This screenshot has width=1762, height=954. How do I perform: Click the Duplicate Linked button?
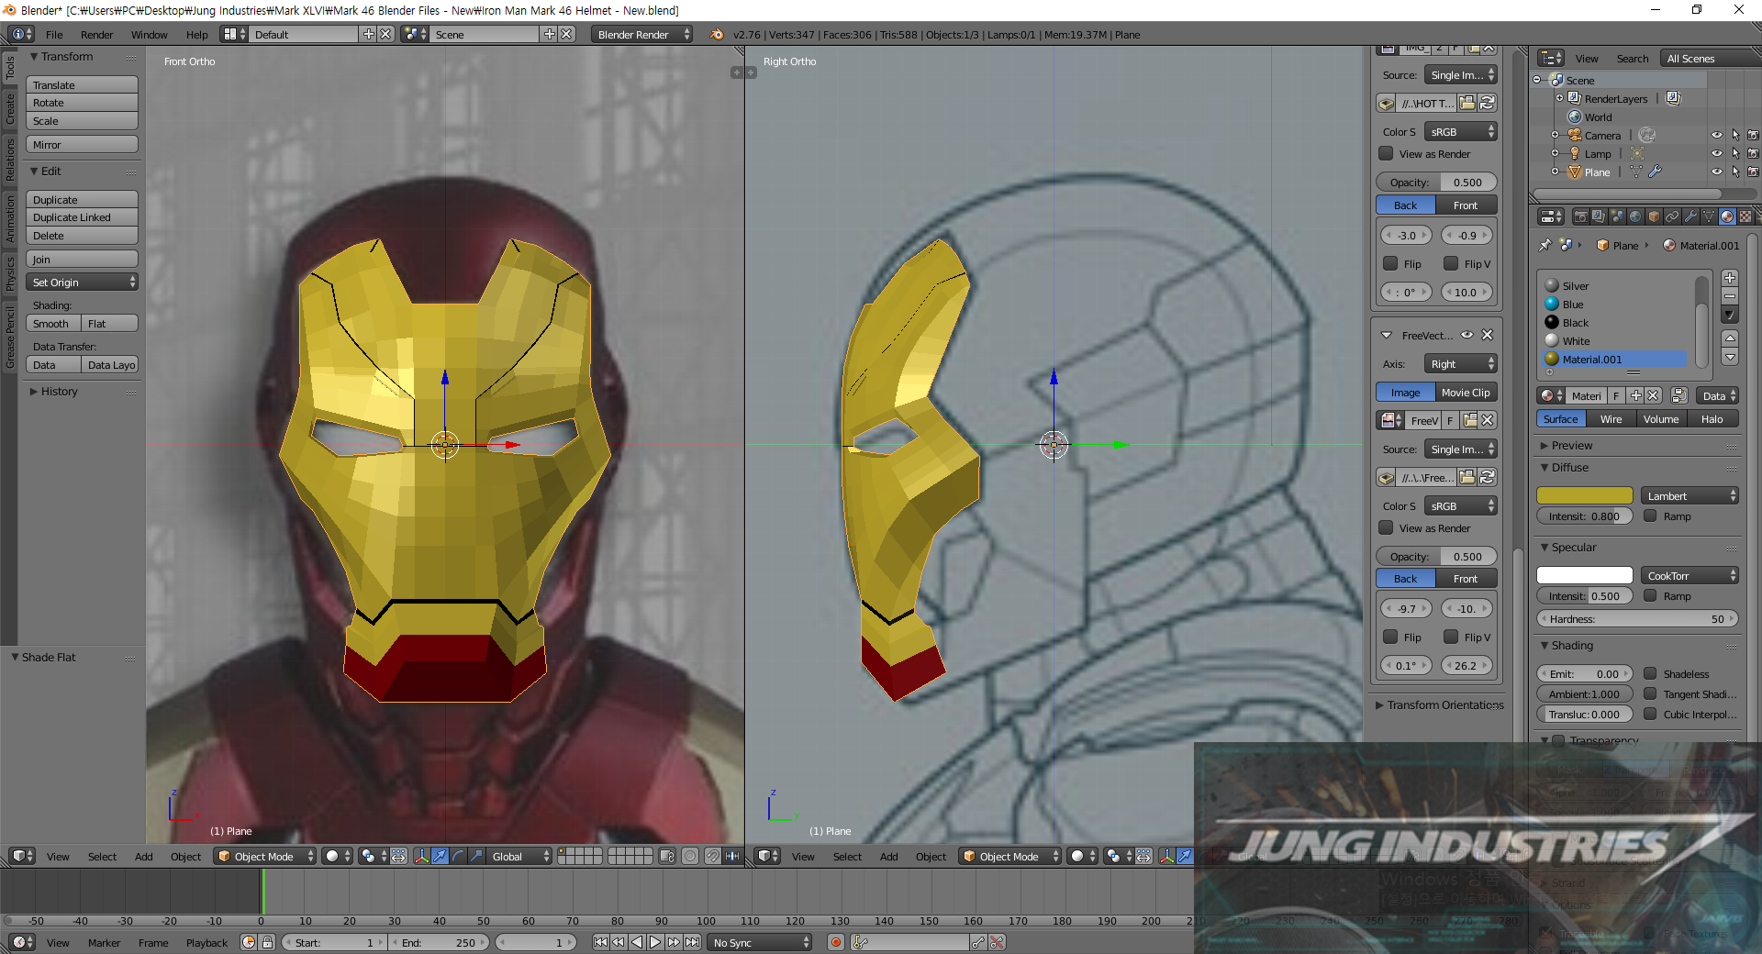click(x=82, y=217)
